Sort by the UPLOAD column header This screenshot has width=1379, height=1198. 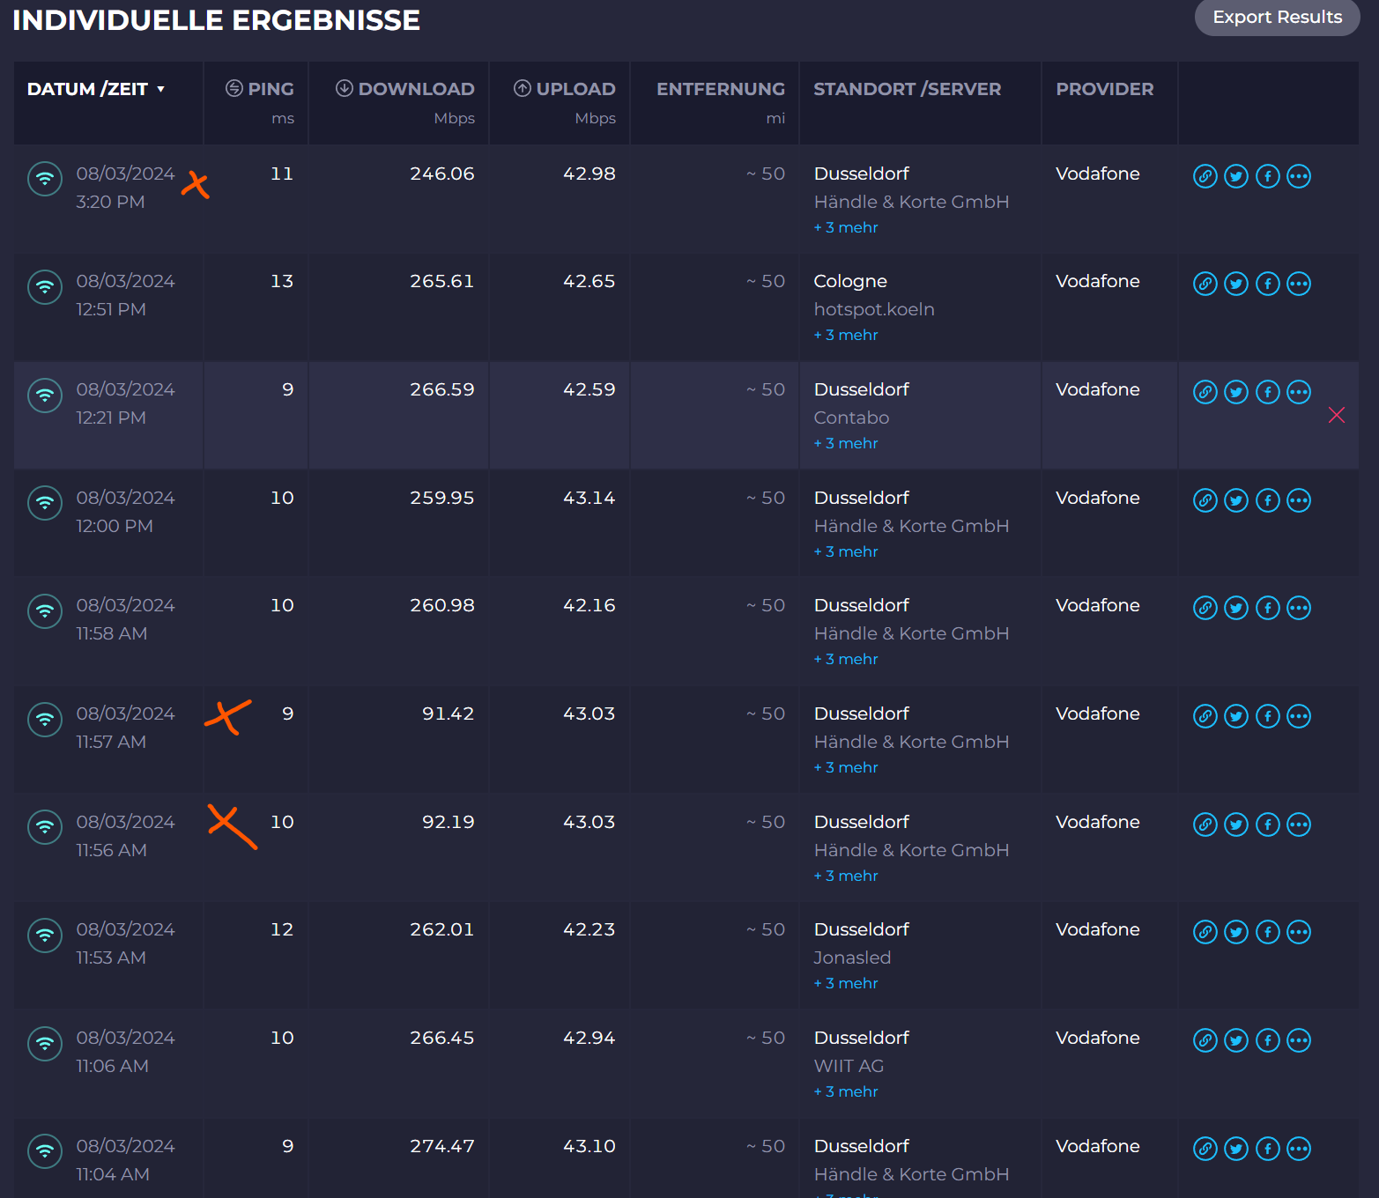click(564, 89)
